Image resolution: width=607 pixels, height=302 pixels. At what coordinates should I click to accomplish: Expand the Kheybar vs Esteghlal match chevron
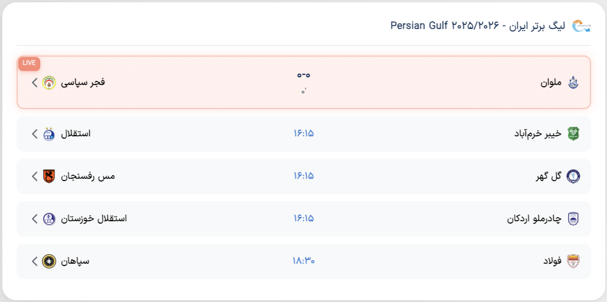coord(34,133)
